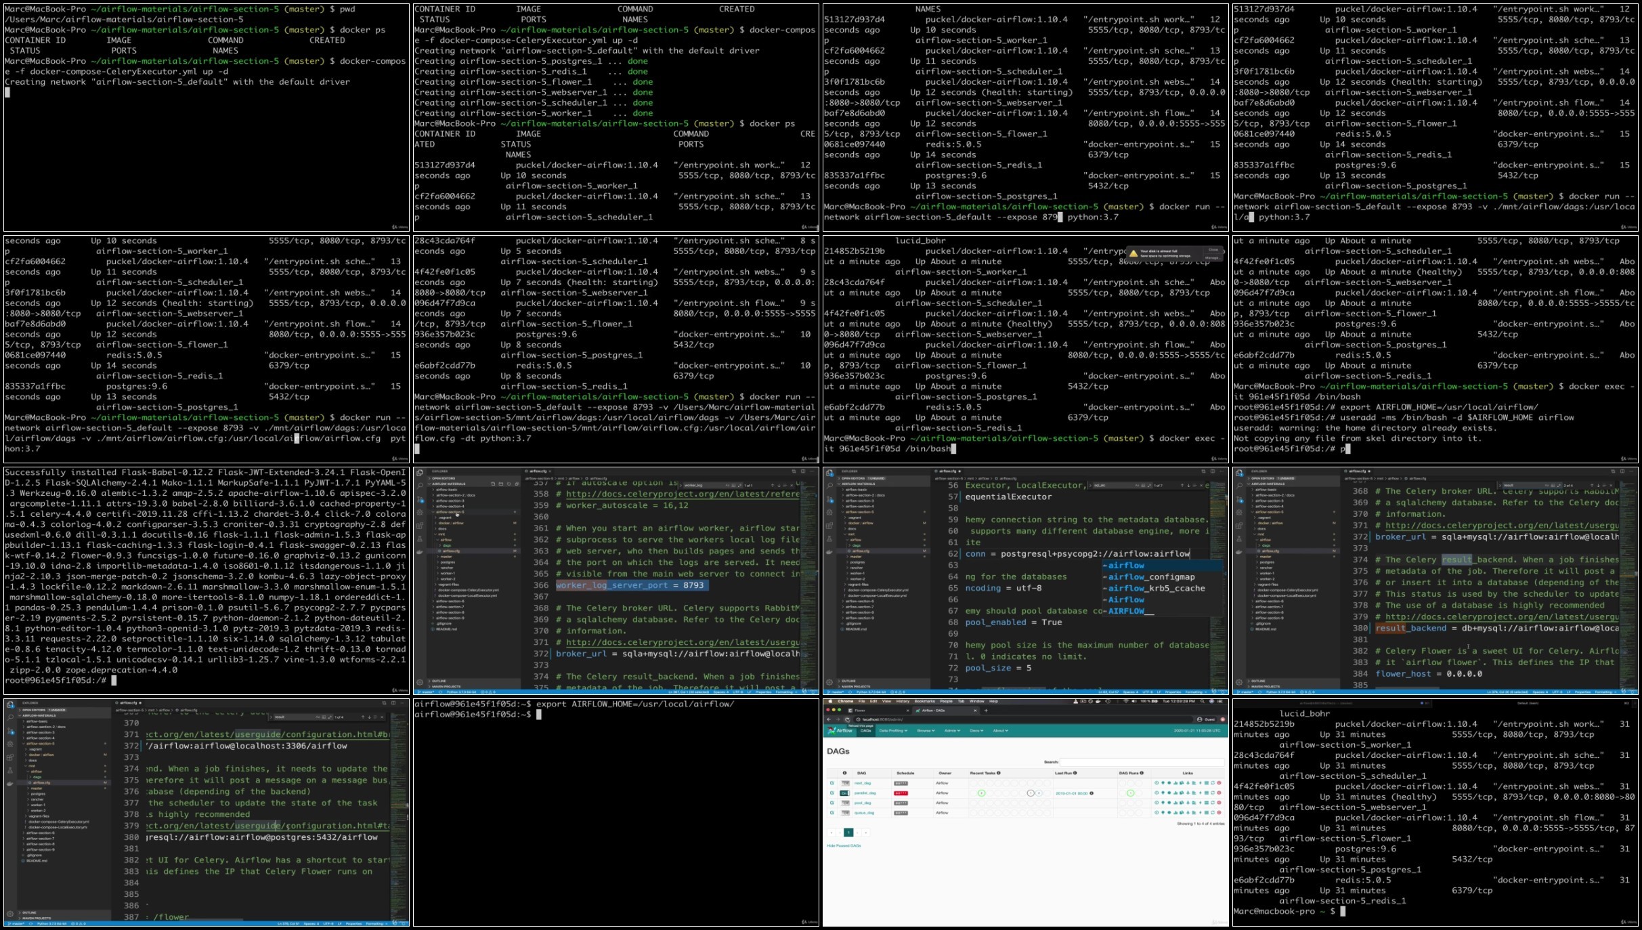The height and width of the screenshot is (930, 1642).
Task: Open parallel_dag link in Airflow DAG list
Action: click(x=865, y=793)
